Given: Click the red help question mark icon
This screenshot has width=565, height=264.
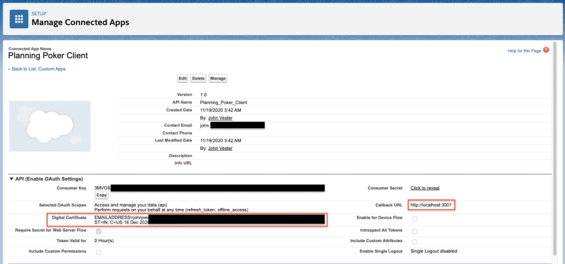Looking at the screenshot, I should click(x=546, y=50).
